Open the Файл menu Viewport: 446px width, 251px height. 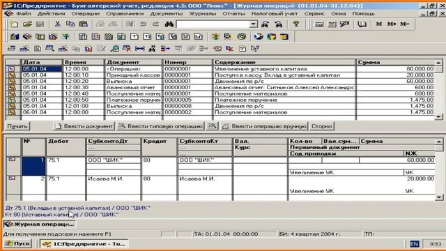tap(24, 14)
